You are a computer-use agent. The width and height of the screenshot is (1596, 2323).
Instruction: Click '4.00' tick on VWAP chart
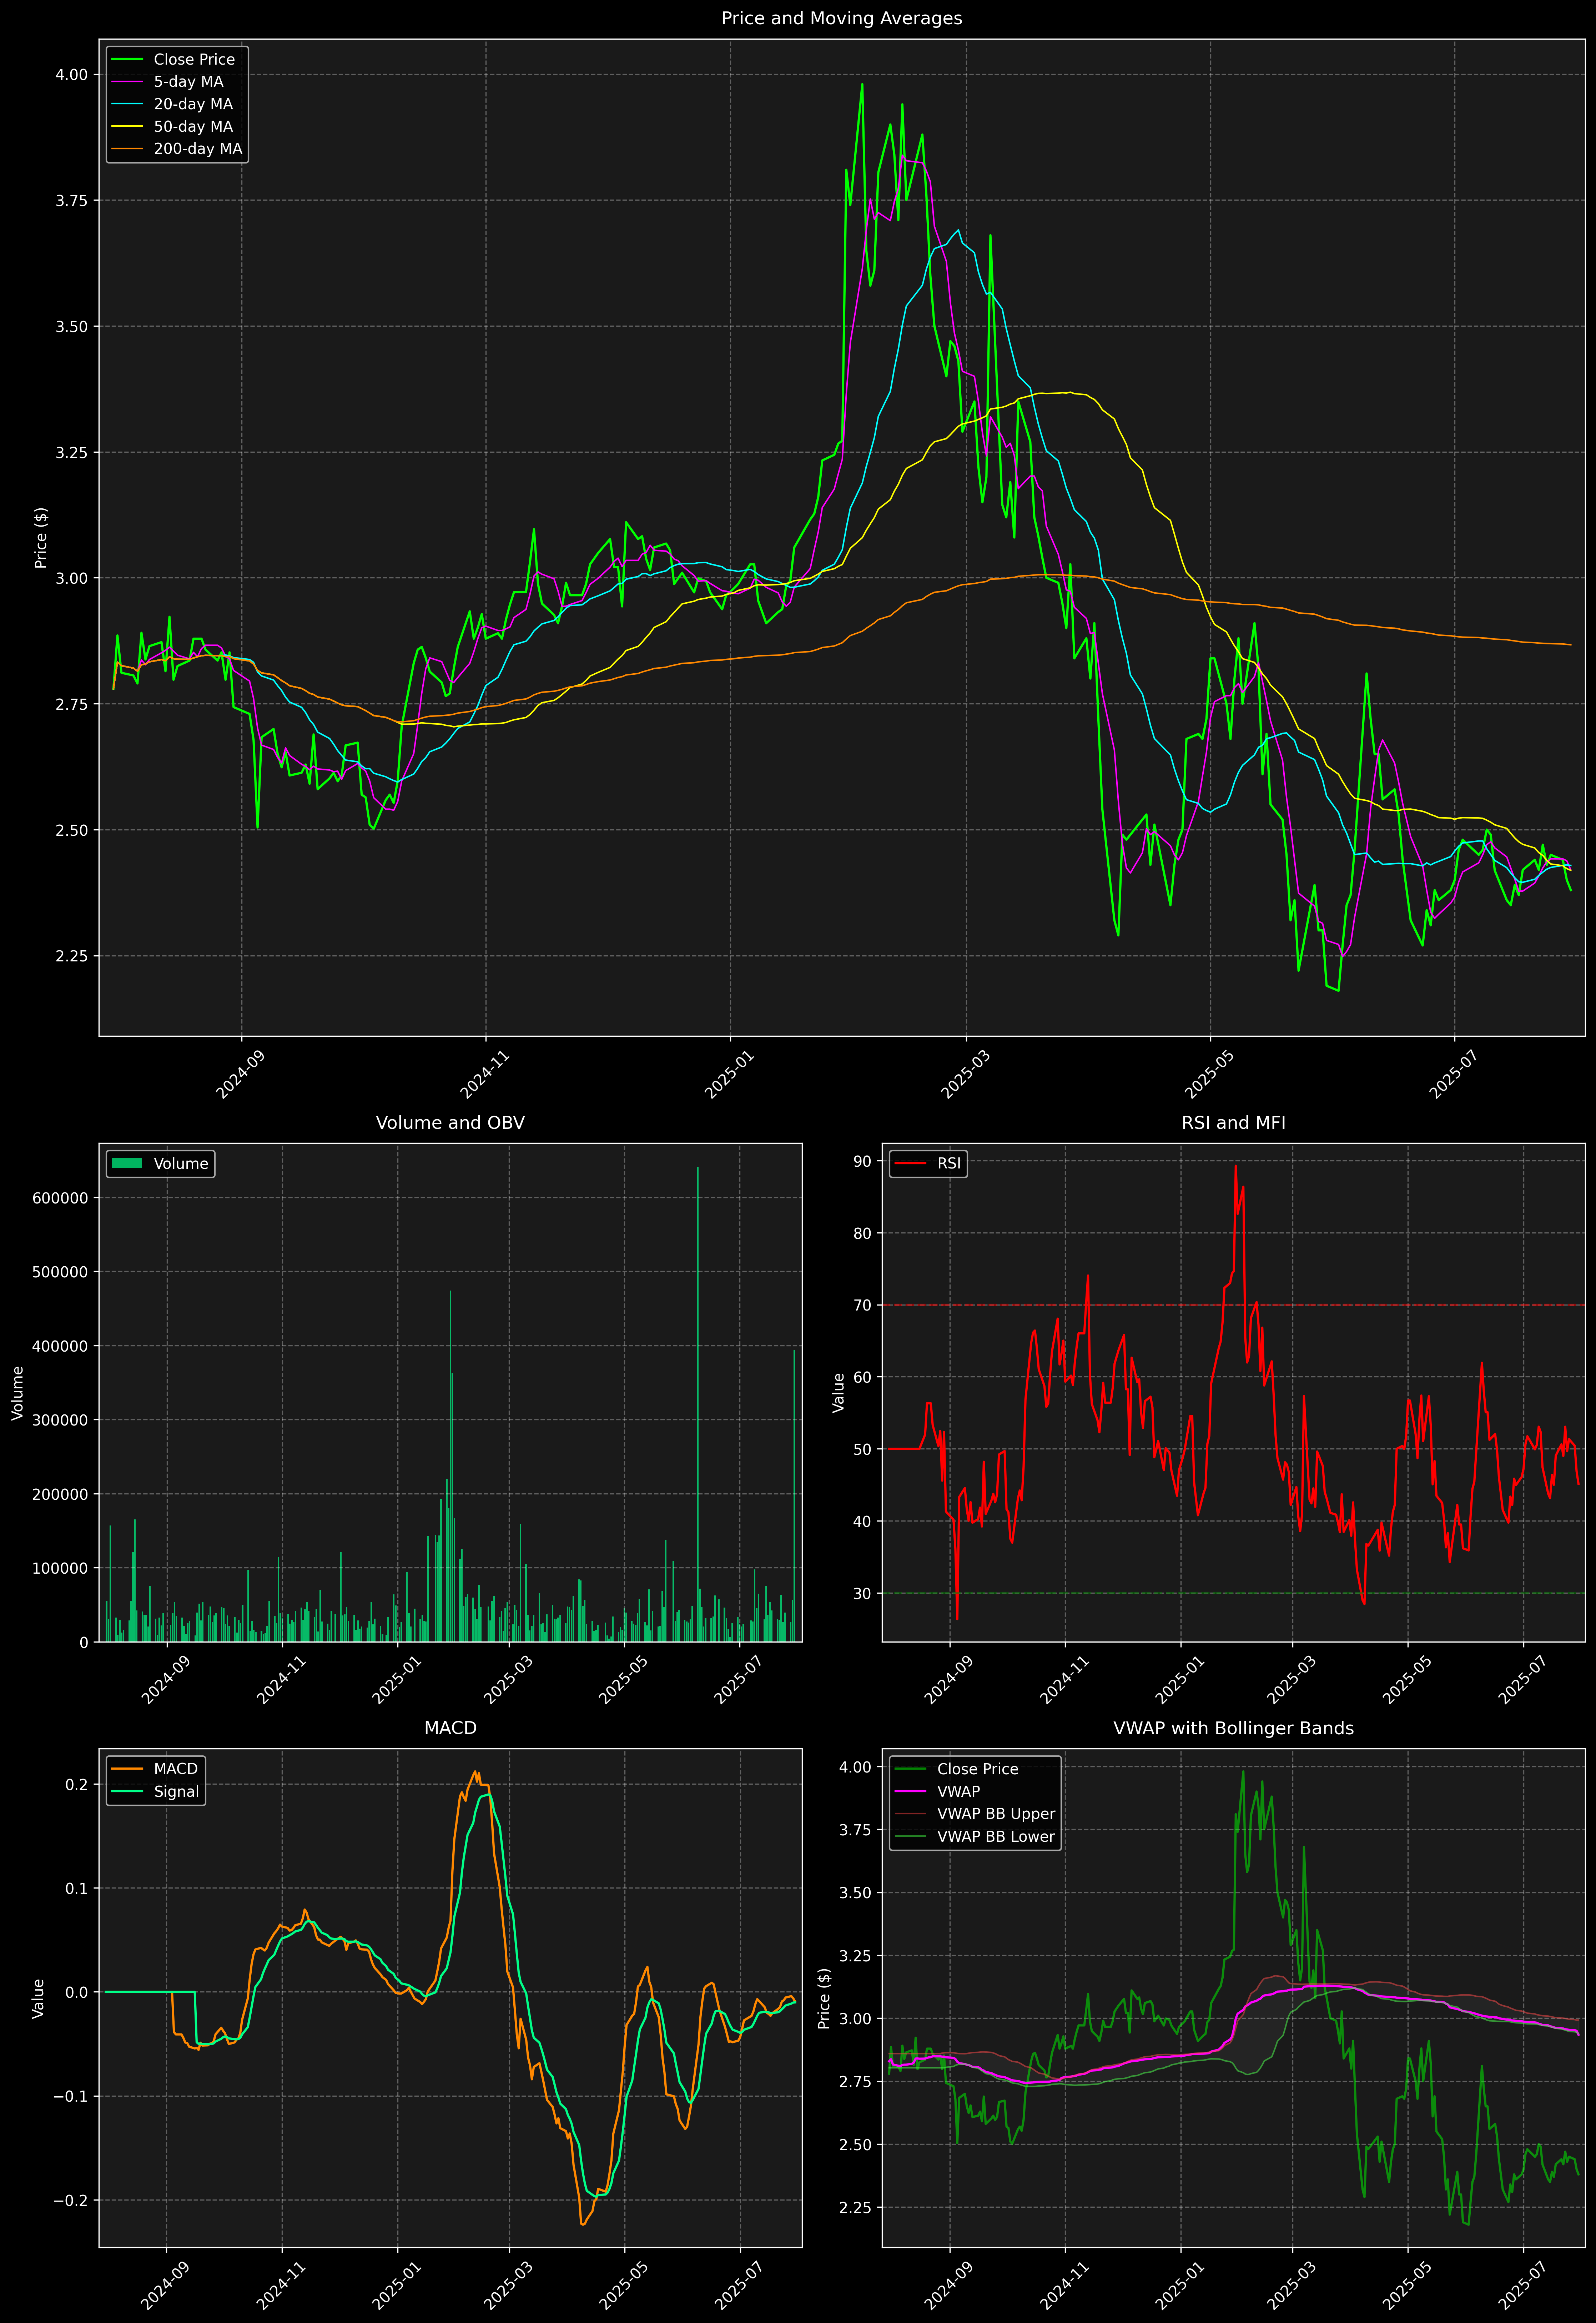(x=855, y=1767)
